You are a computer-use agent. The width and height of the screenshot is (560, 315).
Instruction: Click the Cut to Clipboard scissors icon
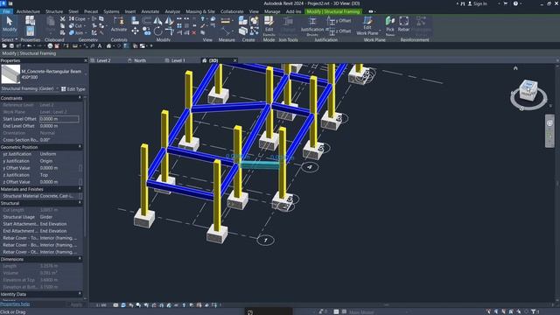tap(62, 19)
